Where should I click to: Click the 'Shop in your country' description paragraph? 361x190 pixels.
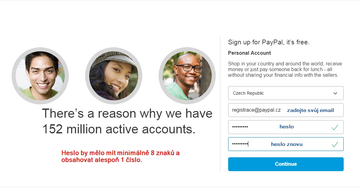(285, 69)
